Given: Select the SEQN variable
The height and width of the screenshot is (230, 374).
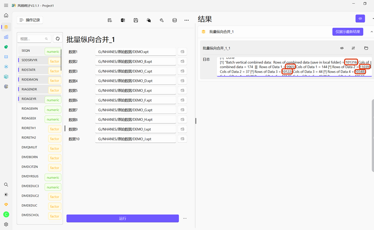Looking at the screenshot, I should (40, 51).
